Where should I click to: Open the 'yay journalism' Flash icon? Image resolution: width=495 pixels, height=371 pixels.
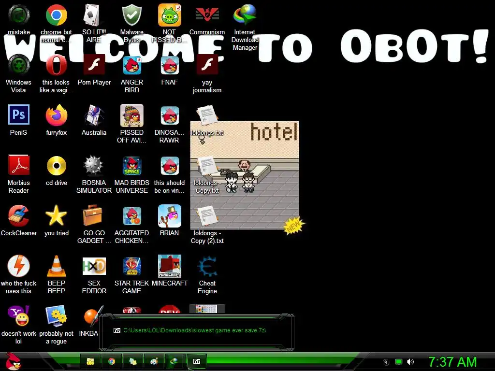point(207,65)
